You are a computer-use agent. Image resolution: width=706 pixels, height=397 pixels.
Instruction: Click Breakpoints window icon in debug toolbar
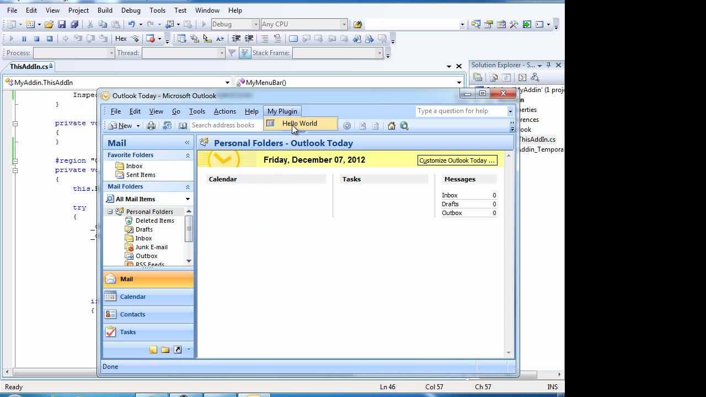(x=150, y=39)
